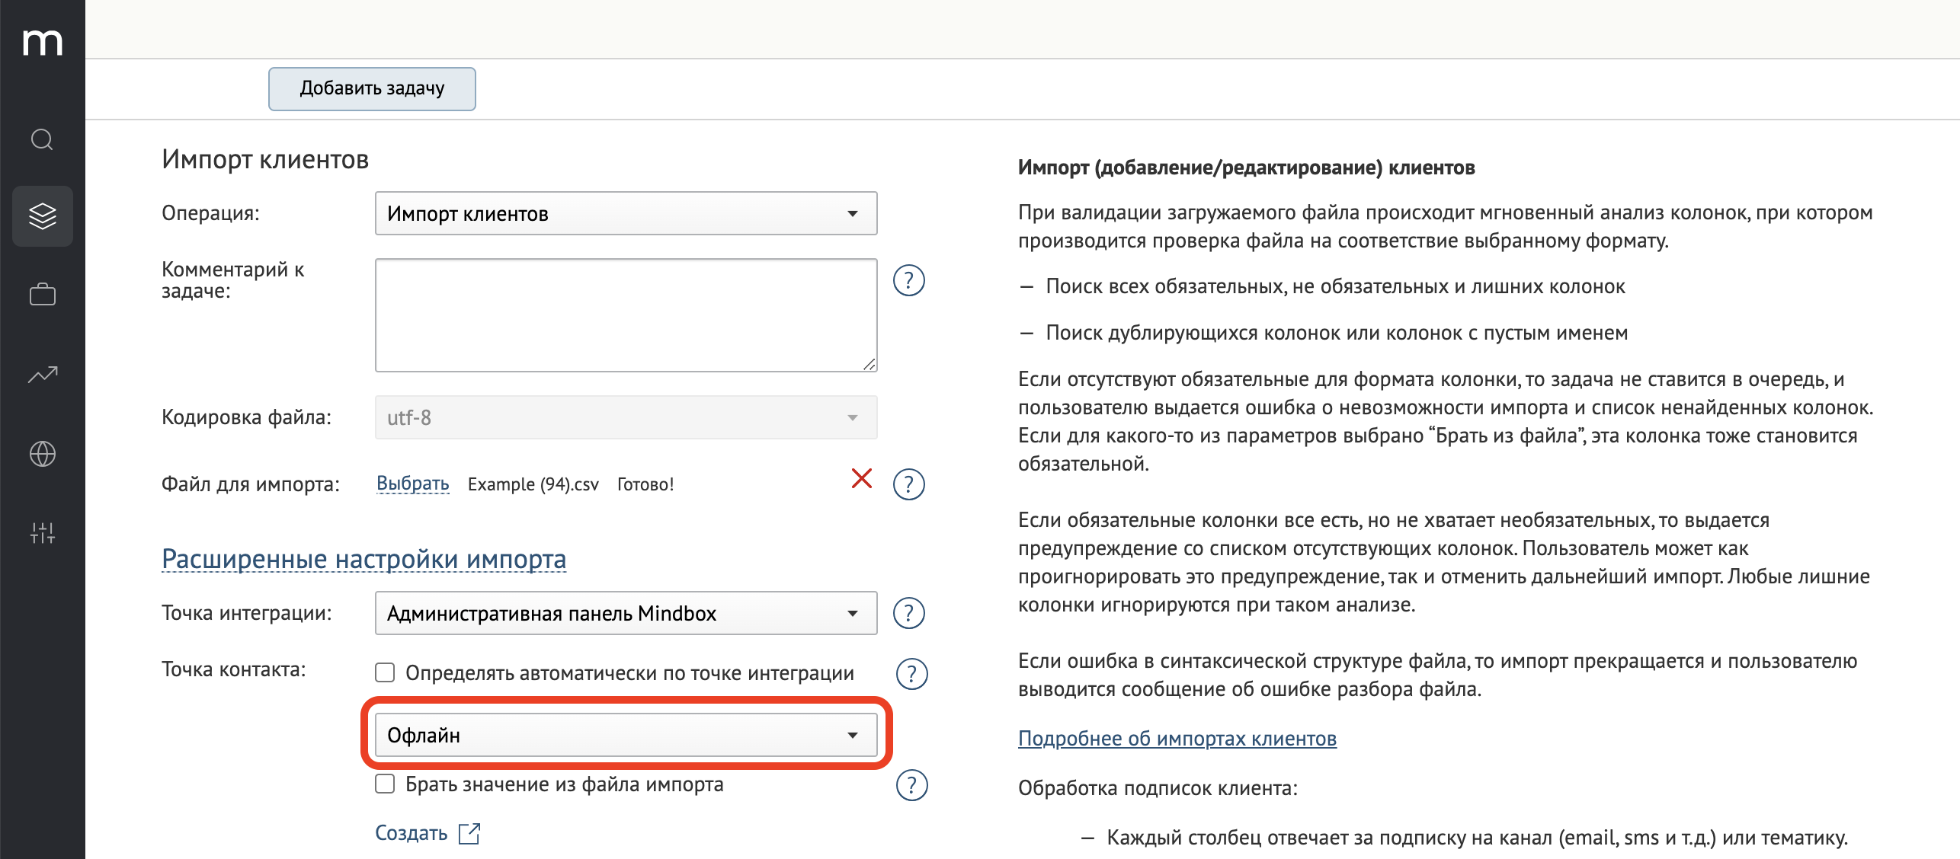Open the search icon in sidebar
The height and width of the screenshot is (859, 1960).
[42, 139]
